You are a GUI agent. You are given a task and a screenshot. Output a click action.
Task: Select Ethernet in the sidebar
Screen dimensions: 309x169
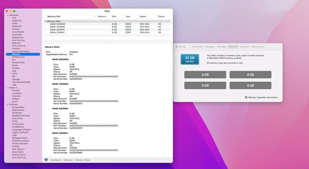point(16,43)
